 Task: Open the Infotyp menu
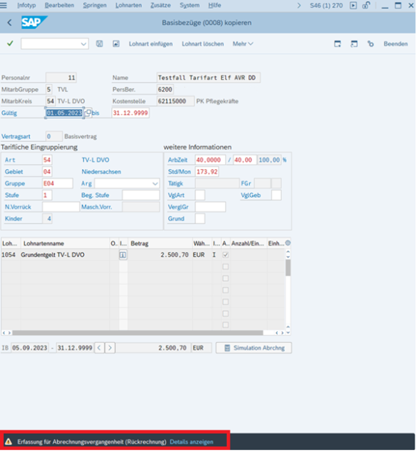[x=26, y=5]
